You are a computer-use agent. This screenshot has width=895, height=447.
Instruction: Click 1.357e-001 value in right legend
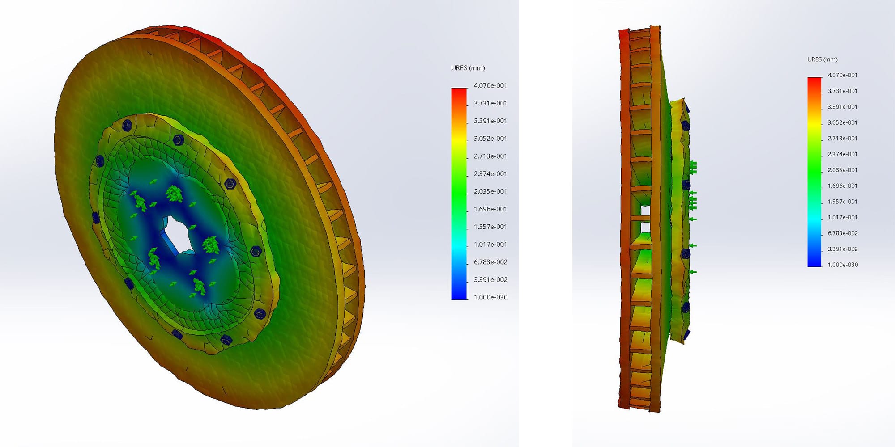tap(843, 202)
